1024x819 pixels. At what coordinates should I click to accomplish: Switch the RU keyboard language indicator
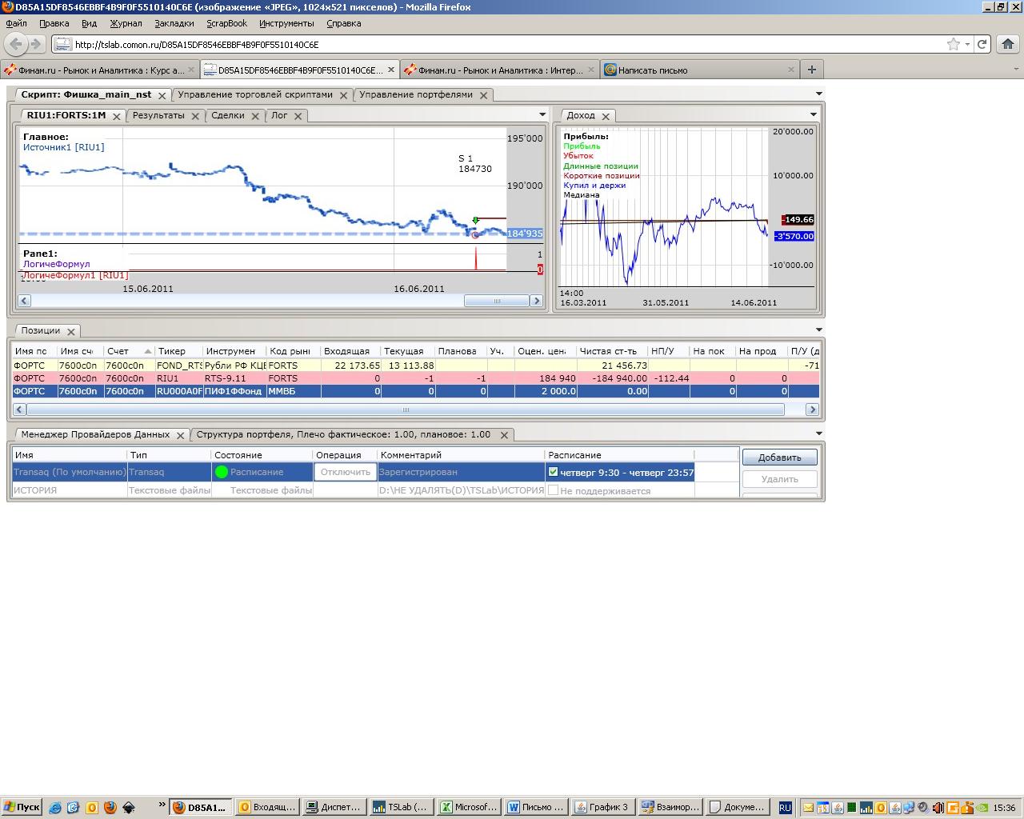coord(785,807)
